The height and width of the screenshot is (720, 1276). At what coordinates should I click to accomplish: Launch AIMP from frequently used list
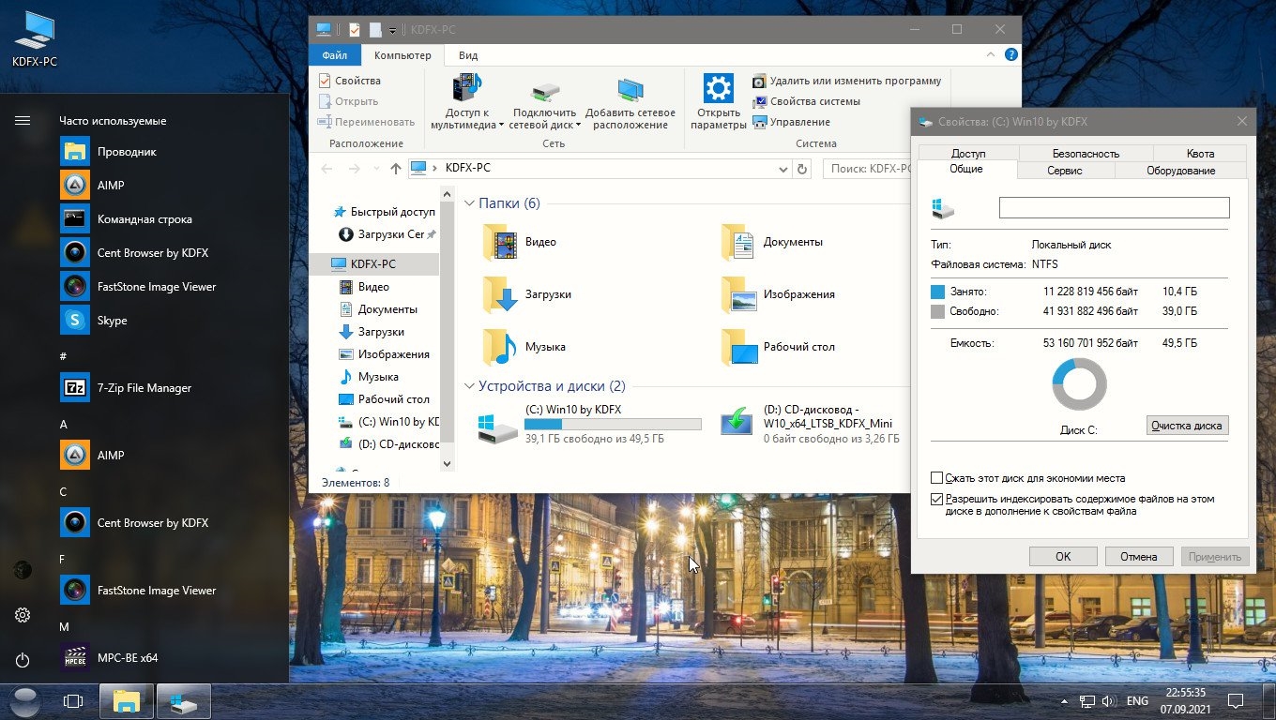coord(111,186)
